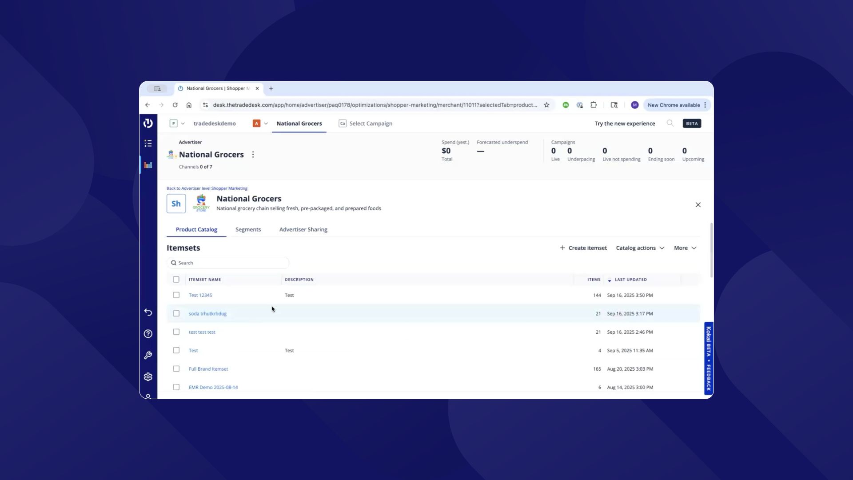The height and width of the screenshot is (480, 853).
Task: Expand the Catalog actions dropdown
Action: tap(640, 248)
